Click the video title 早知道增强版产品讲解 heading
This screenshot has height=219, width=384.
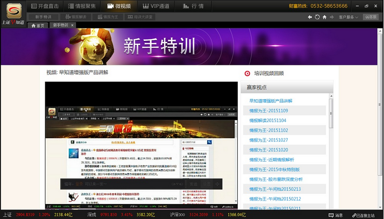click(83, 73)
